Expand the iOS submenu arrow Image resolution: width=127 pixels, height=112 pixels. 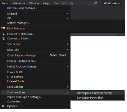pos(67,18)
